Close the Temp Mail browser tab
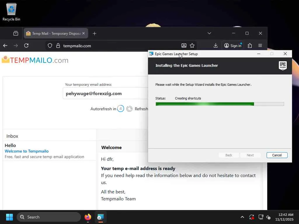299x224 pixels. coord(84,33)
